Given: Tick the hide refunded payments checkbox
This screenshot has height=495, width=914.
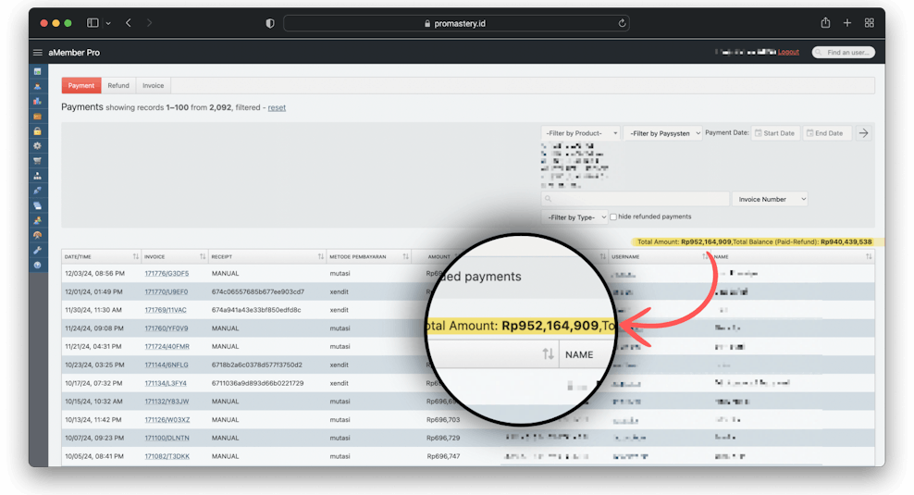Looking at the screenshot, I should 613,217.
